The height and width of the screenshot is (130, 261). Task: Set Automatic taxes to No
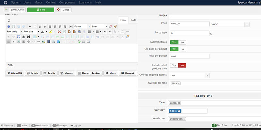(182, 42)
